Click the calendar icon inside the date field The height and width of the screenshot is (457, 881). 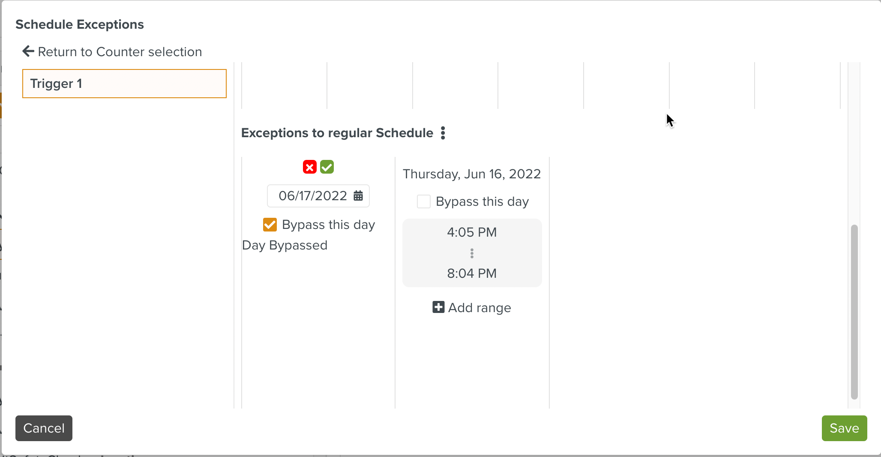click(358, 196)
